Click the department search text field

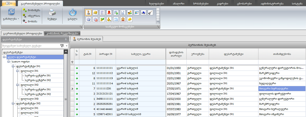31,46
